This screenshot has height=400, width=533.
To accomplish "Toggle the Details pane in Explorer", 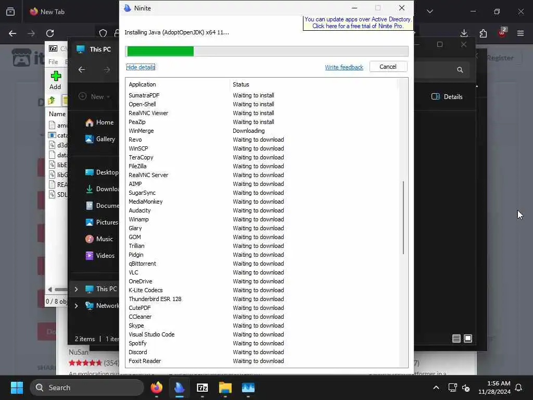I will [447, 97].
